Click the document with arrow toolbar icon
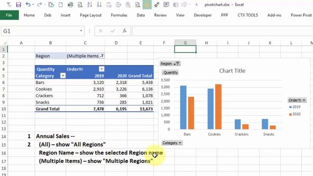The image size is (313, 176). pos(51,4)
